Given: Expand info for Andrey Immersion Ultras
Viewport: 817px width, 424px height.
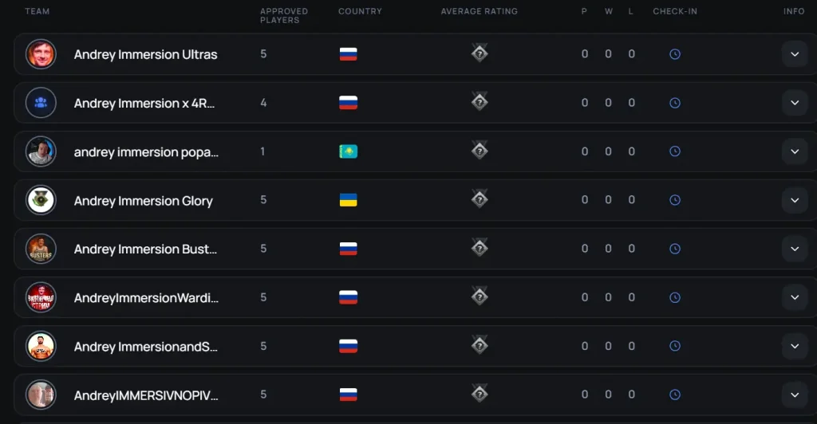Looking at the screenshot, I should (x=795, y=54).
